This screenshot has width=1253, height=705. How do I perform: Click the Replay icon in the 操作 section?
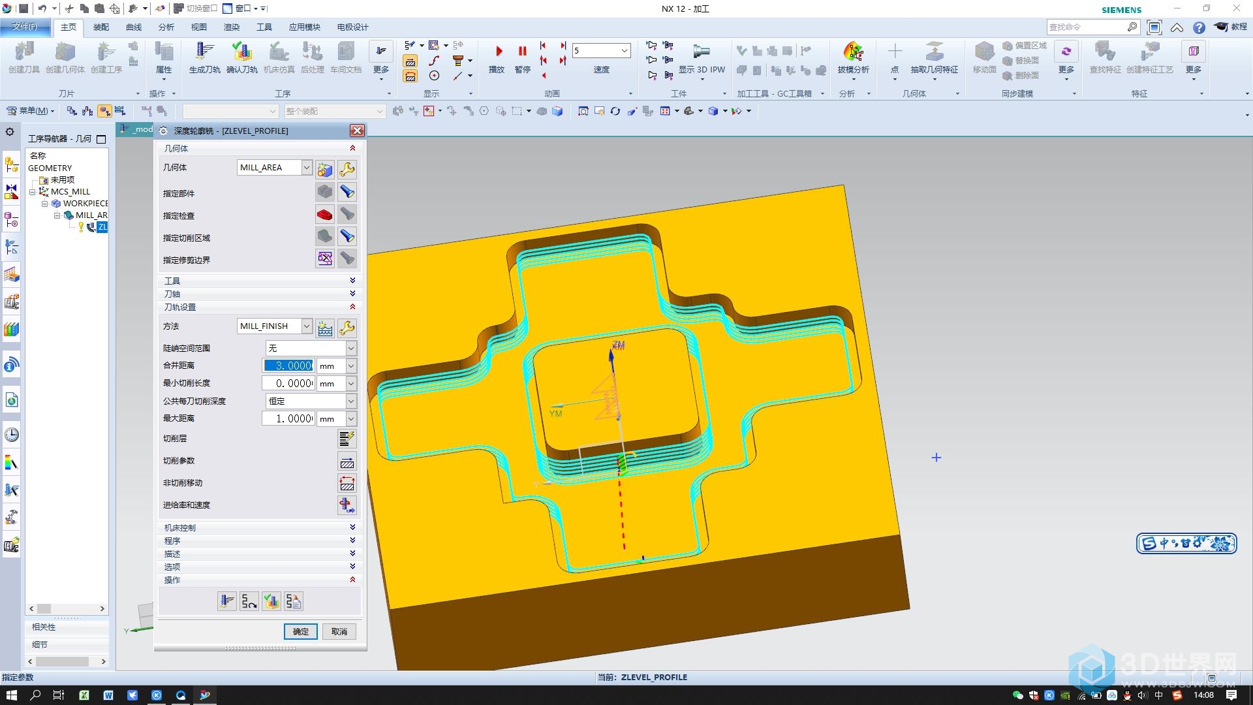click(x=249, y=601)
